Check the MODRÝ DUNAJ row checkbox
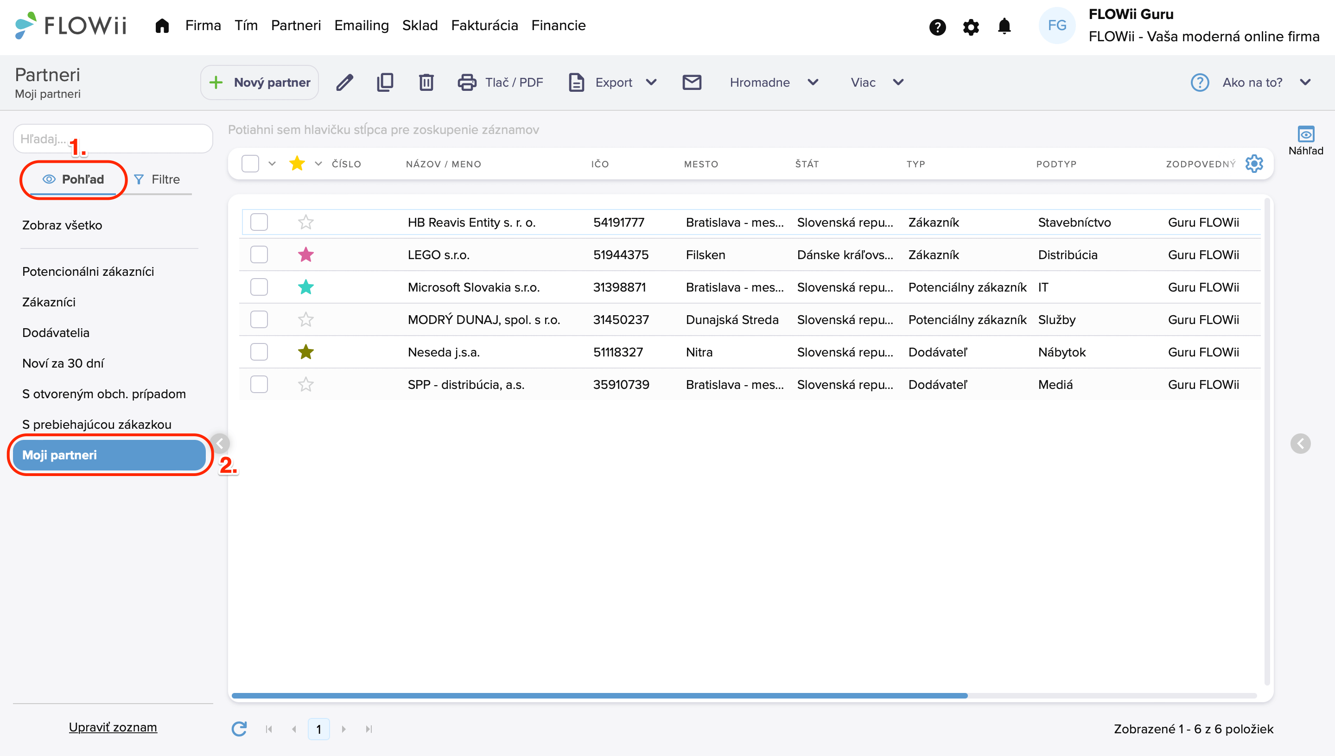 (x=259, y=319)
